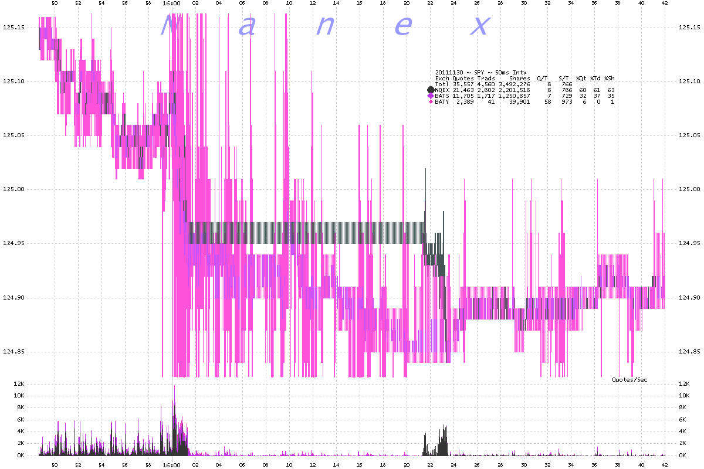This screenshot has height=469, width=704.
Task: Click the Totl quotes value '35,557'
Action: 463,84
